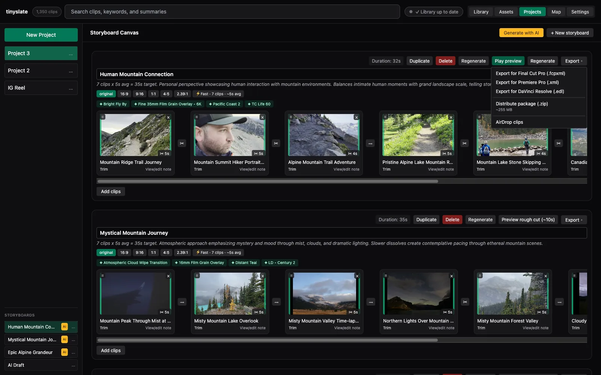The image size is (601, 375).
Task: Click the dissolve arrow after Mountain Peak Through Mist
Action: (x=182, y=302)
